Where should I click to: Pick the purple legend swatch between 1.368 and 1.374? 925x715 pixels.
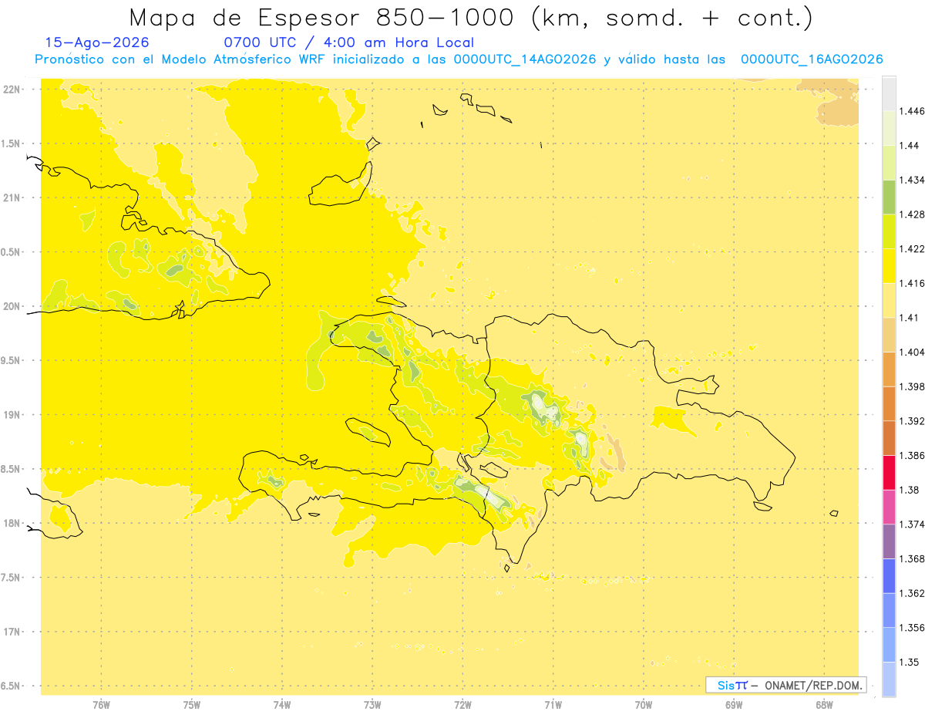click(889, 541)
